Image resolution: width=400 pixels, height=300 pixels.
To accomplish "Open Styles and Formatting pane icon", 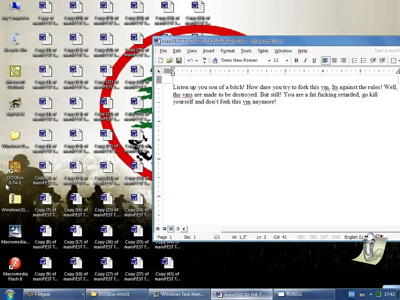I will [x=215, y=61].
